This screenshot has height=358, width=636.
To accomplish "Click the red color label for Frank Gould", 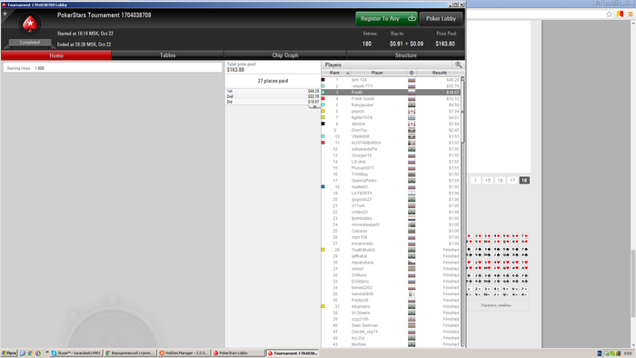I will point(323,98).
